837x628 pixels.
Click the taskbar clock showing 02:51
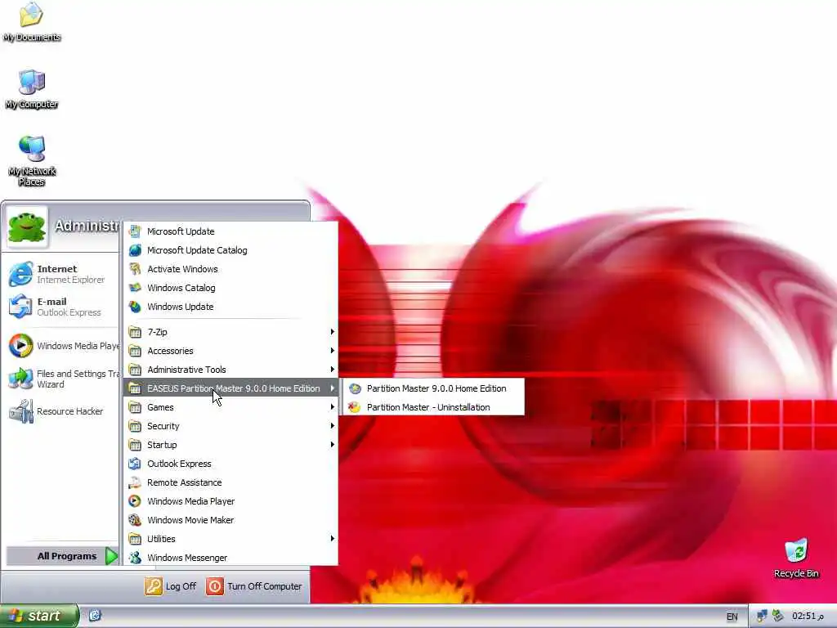(x=808, y=617)
